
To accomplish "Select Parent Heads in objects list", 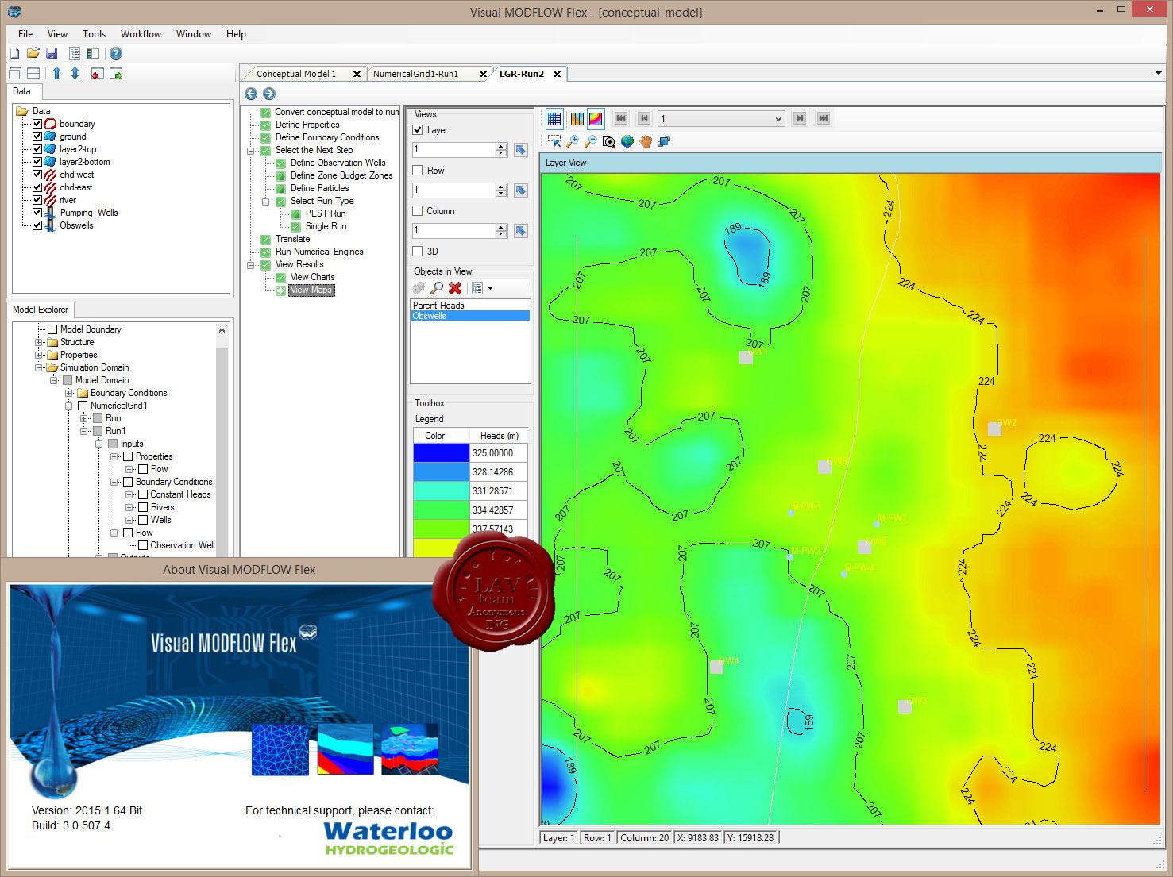I will click(x=470, y=306).
